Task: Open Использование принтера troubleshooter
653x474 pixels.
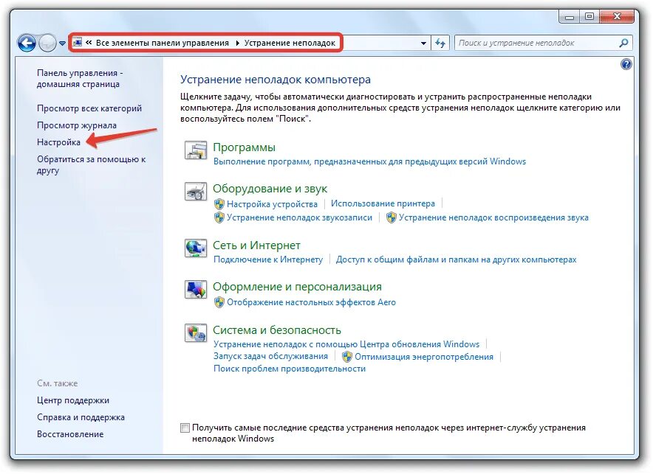Action: (383, 203)
